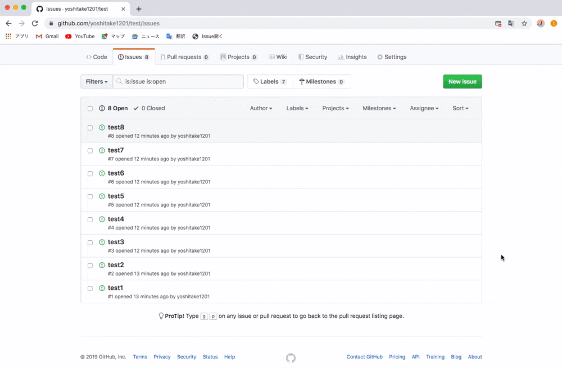Open the Apps grid bookmark
Screen dimensions: 562x368
17,36
